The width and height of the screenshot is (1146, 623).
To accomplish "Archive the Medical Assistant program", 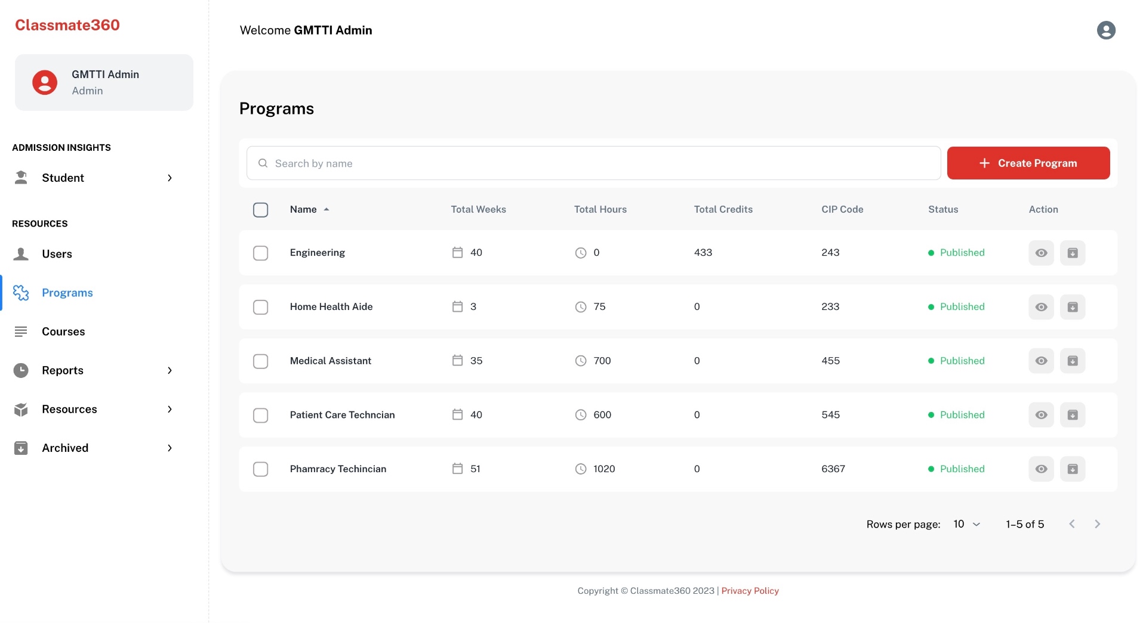I will pos(1073,361).
